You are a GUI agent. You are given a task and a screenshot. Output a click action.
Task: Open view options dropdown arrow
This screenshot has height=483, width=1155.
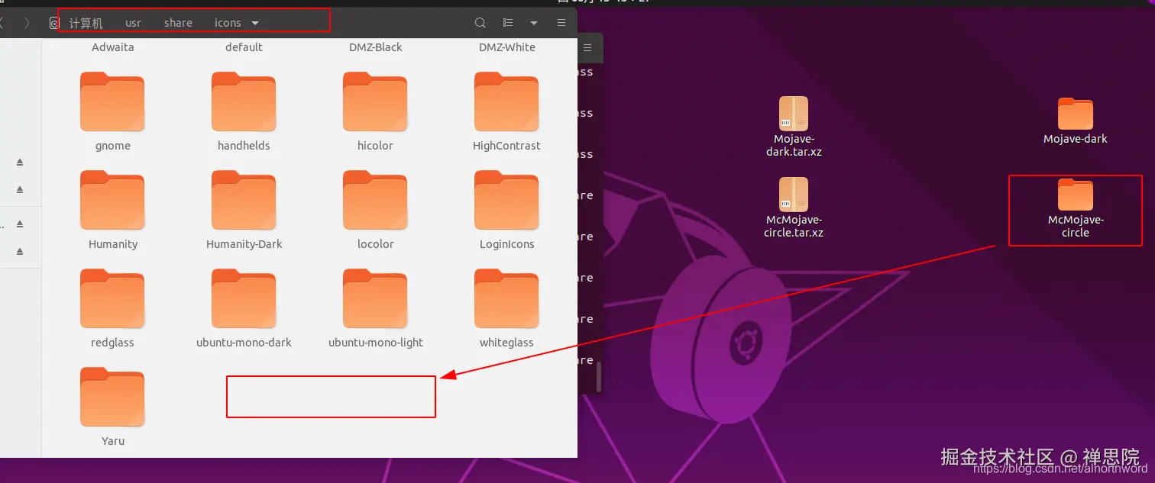533,23
